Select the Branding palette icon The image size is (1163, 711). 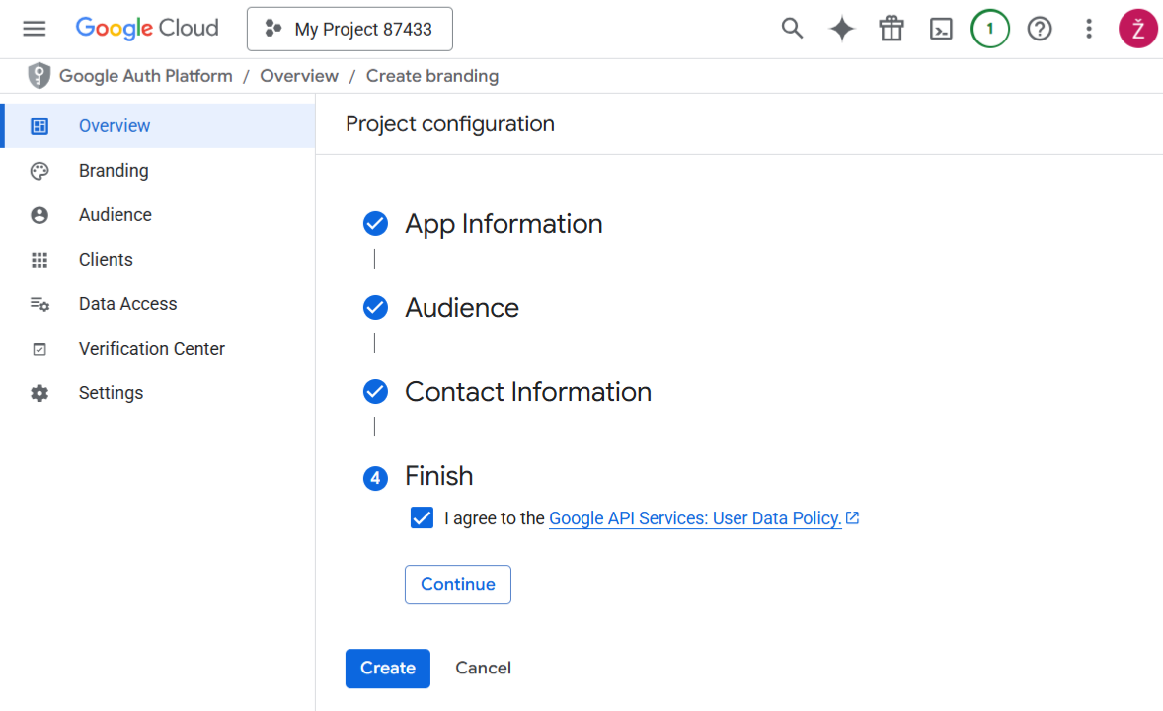pyautogui.click(x=39, y=170)
